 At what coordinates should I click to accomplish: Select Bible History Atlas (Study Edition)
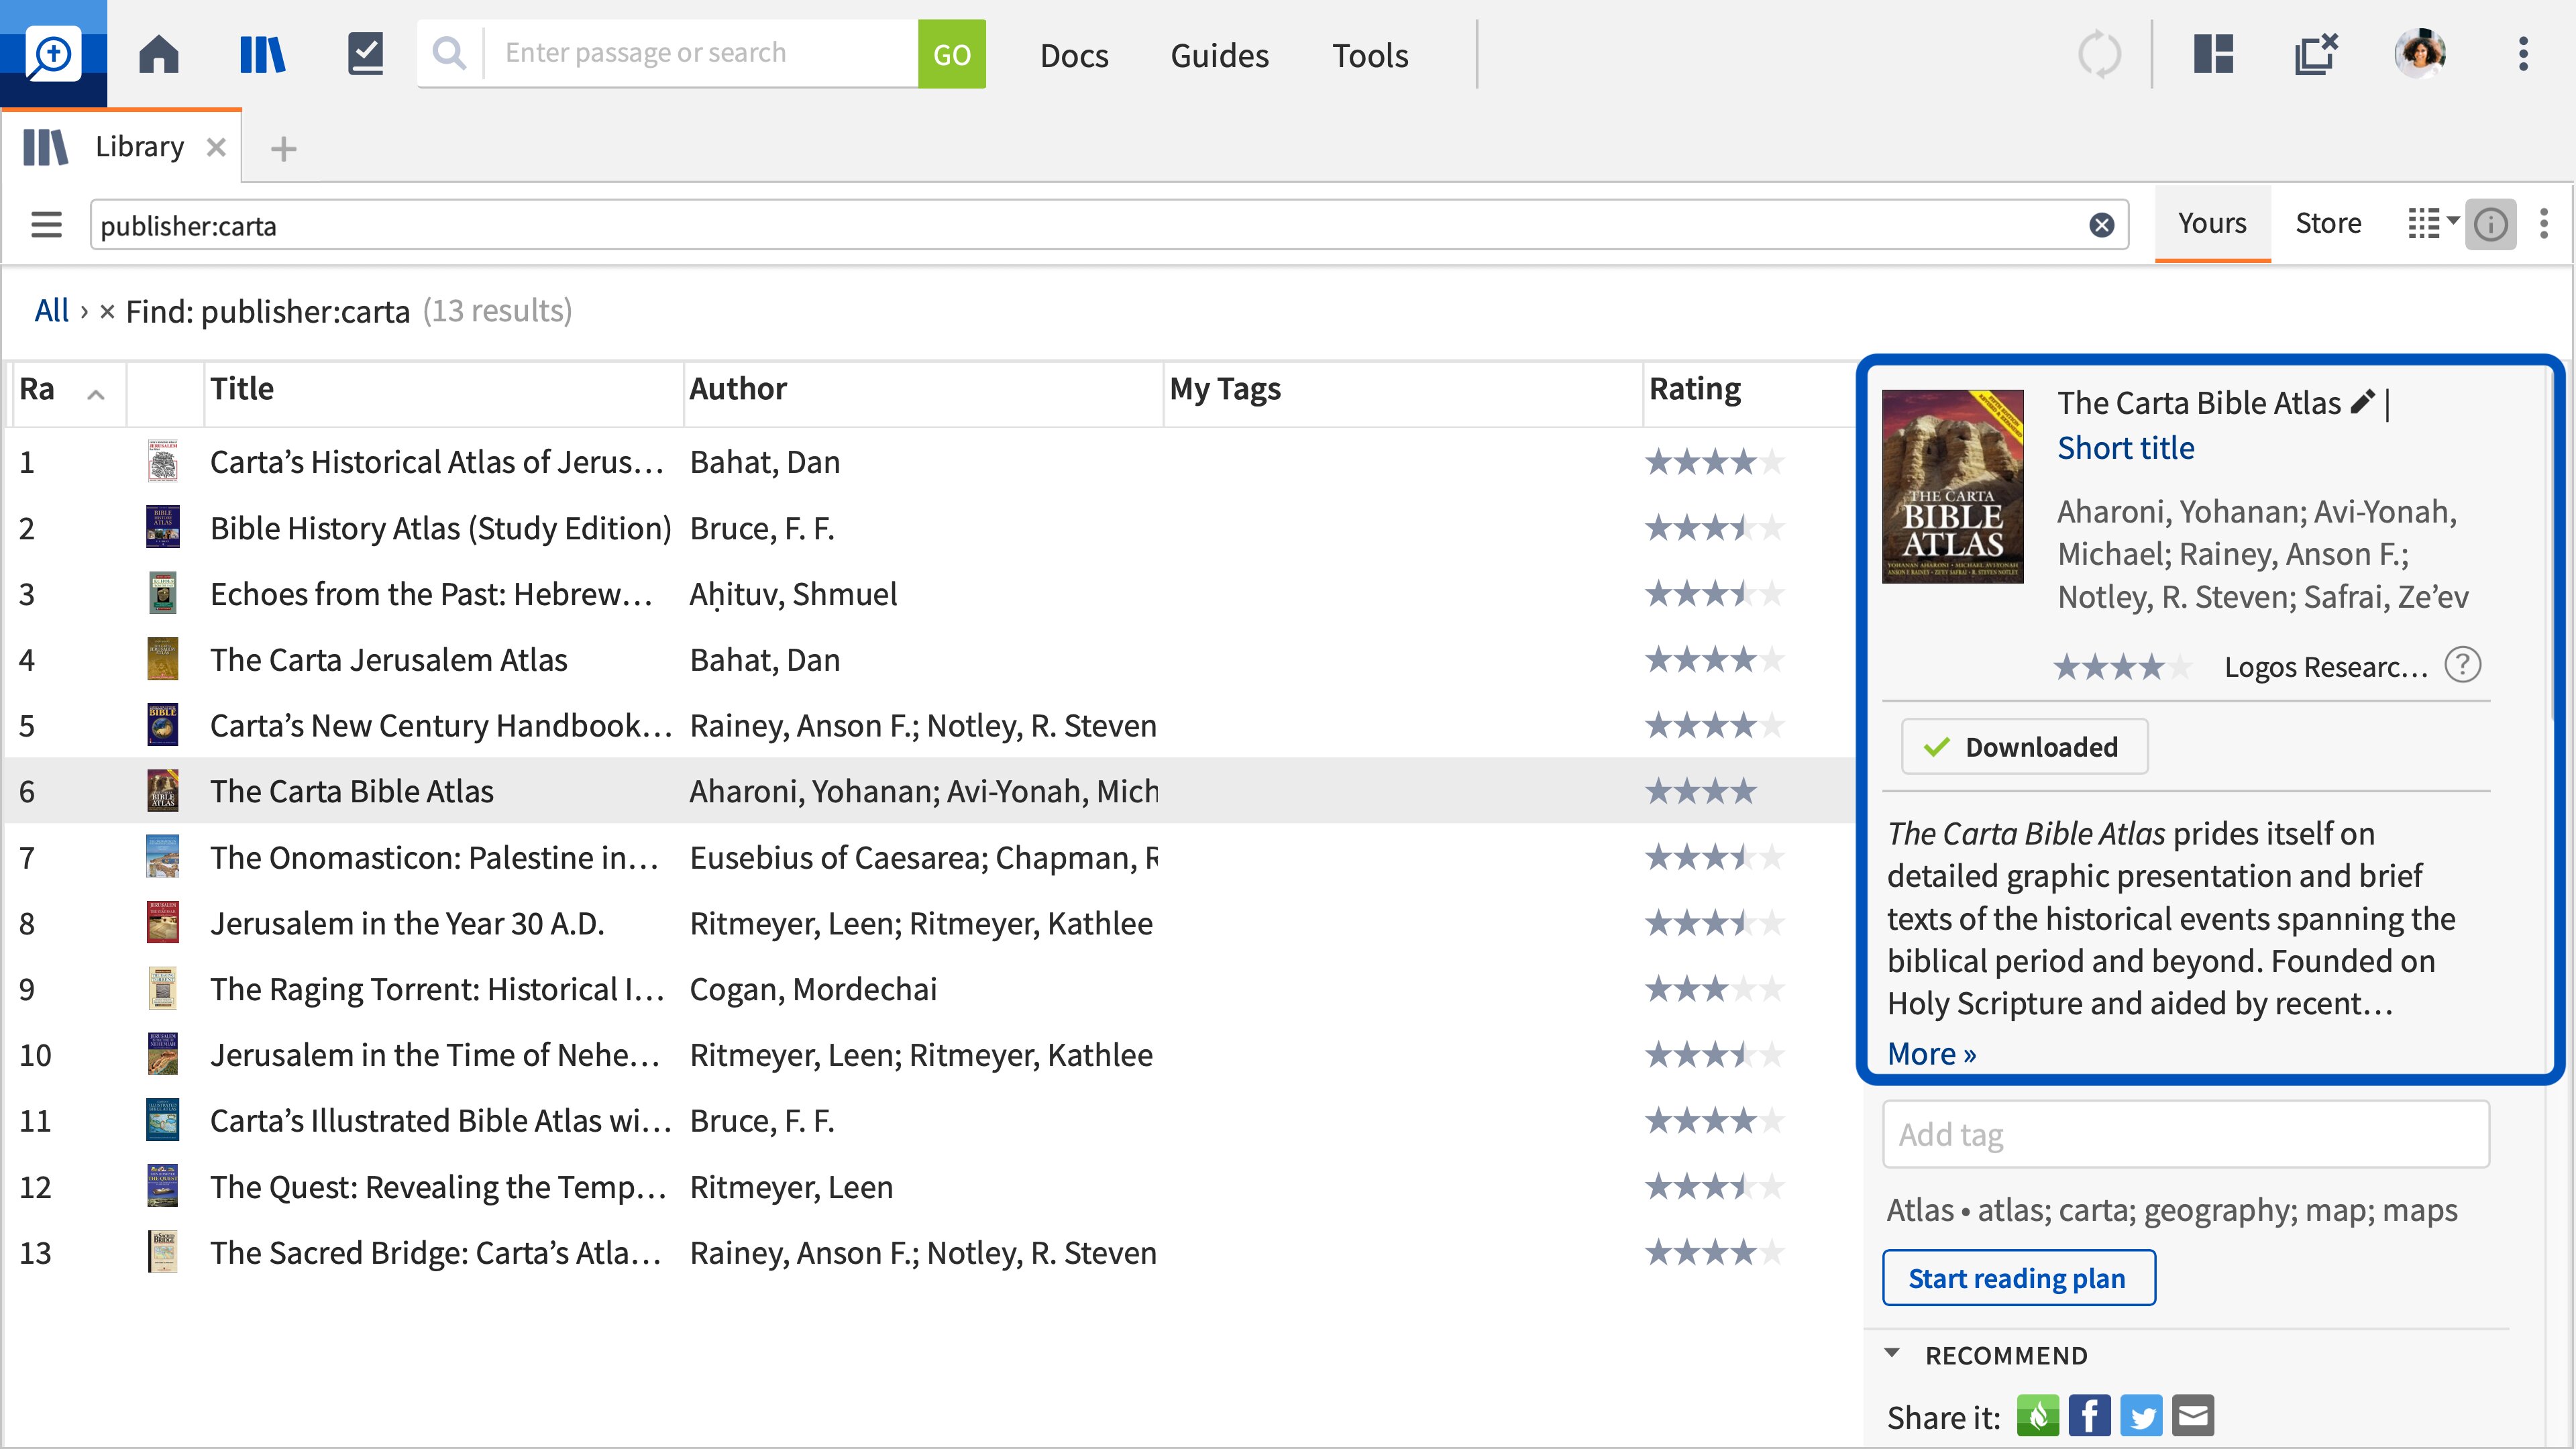[x=930, y=528]
